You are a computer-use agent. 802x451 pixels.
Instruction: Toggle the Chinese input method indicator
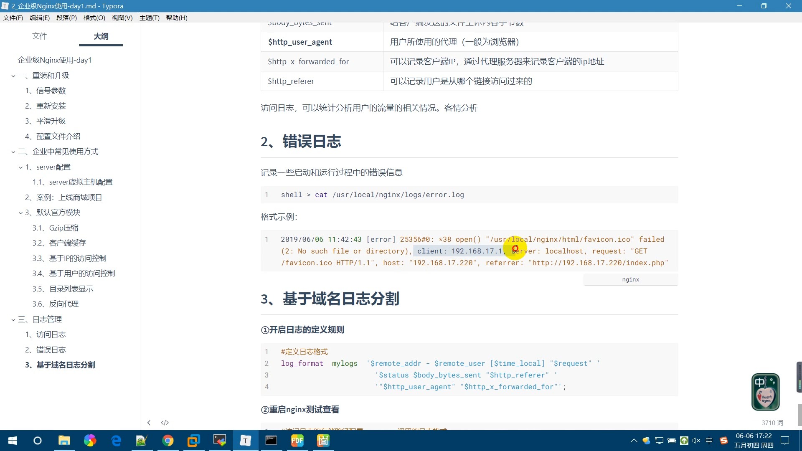[x=709, y=441]
